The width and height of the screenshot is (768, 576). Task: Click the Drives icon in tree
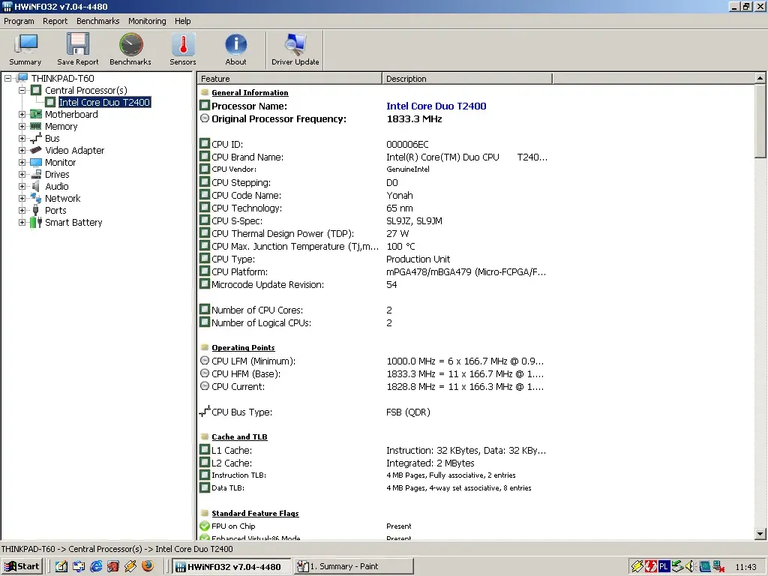click(36, 174)
